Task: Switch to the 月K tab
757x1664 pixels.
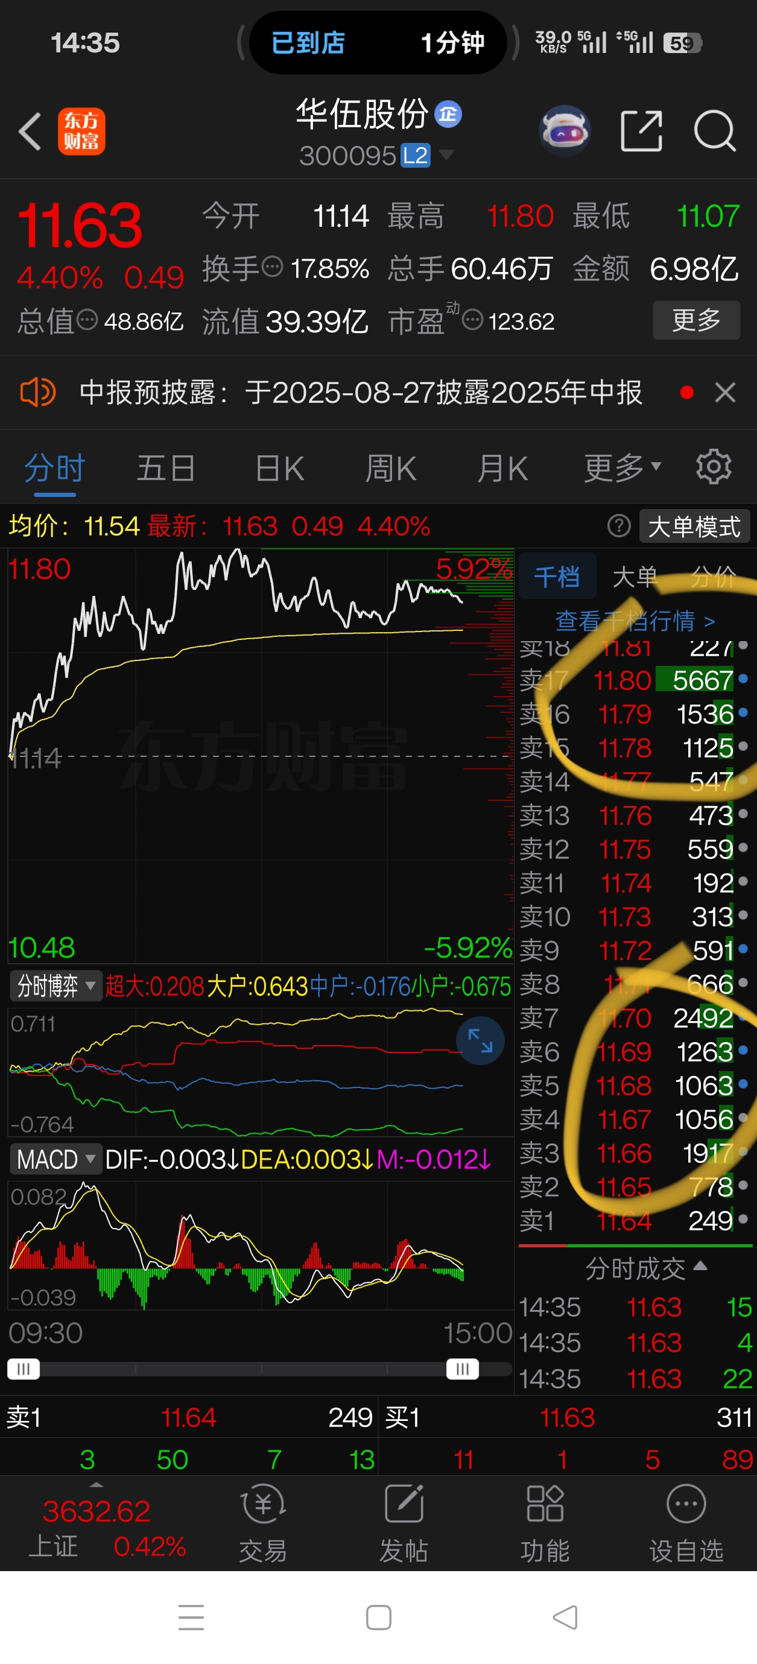Action: tap(502, 469)
